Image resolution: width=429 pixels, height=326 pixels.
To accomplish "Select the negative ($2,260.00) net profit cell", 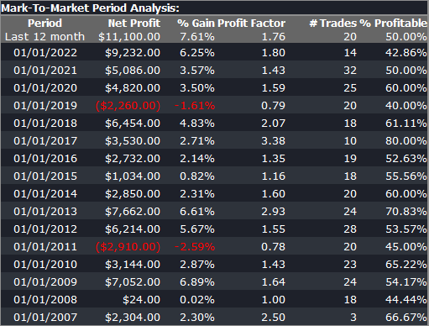I will [x=128, y=106].
